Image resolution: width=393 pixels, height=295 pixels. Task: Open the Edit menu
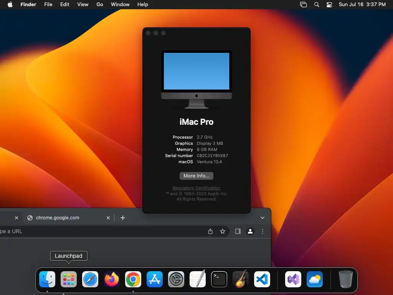(64, 5)
